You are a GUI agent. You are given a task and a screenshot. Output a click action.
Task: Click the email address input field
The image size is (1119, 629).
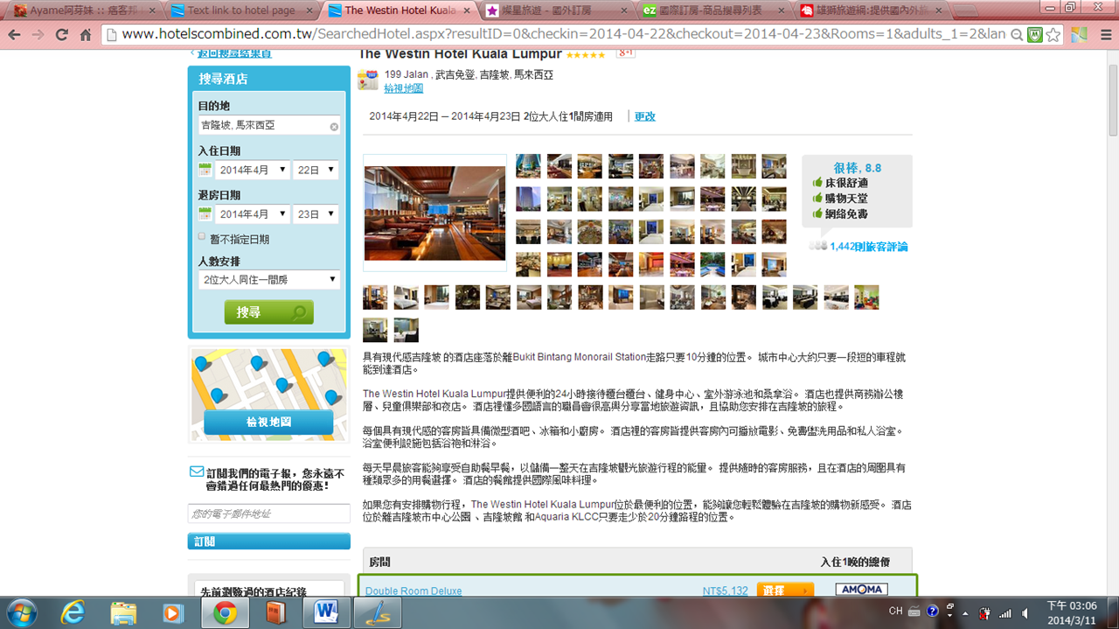(269, 514)
